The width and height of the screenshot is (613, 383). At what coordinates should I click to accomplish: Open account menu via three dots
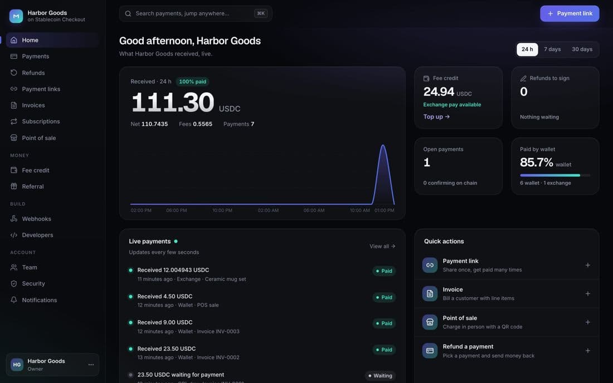(x=91, y=365)
